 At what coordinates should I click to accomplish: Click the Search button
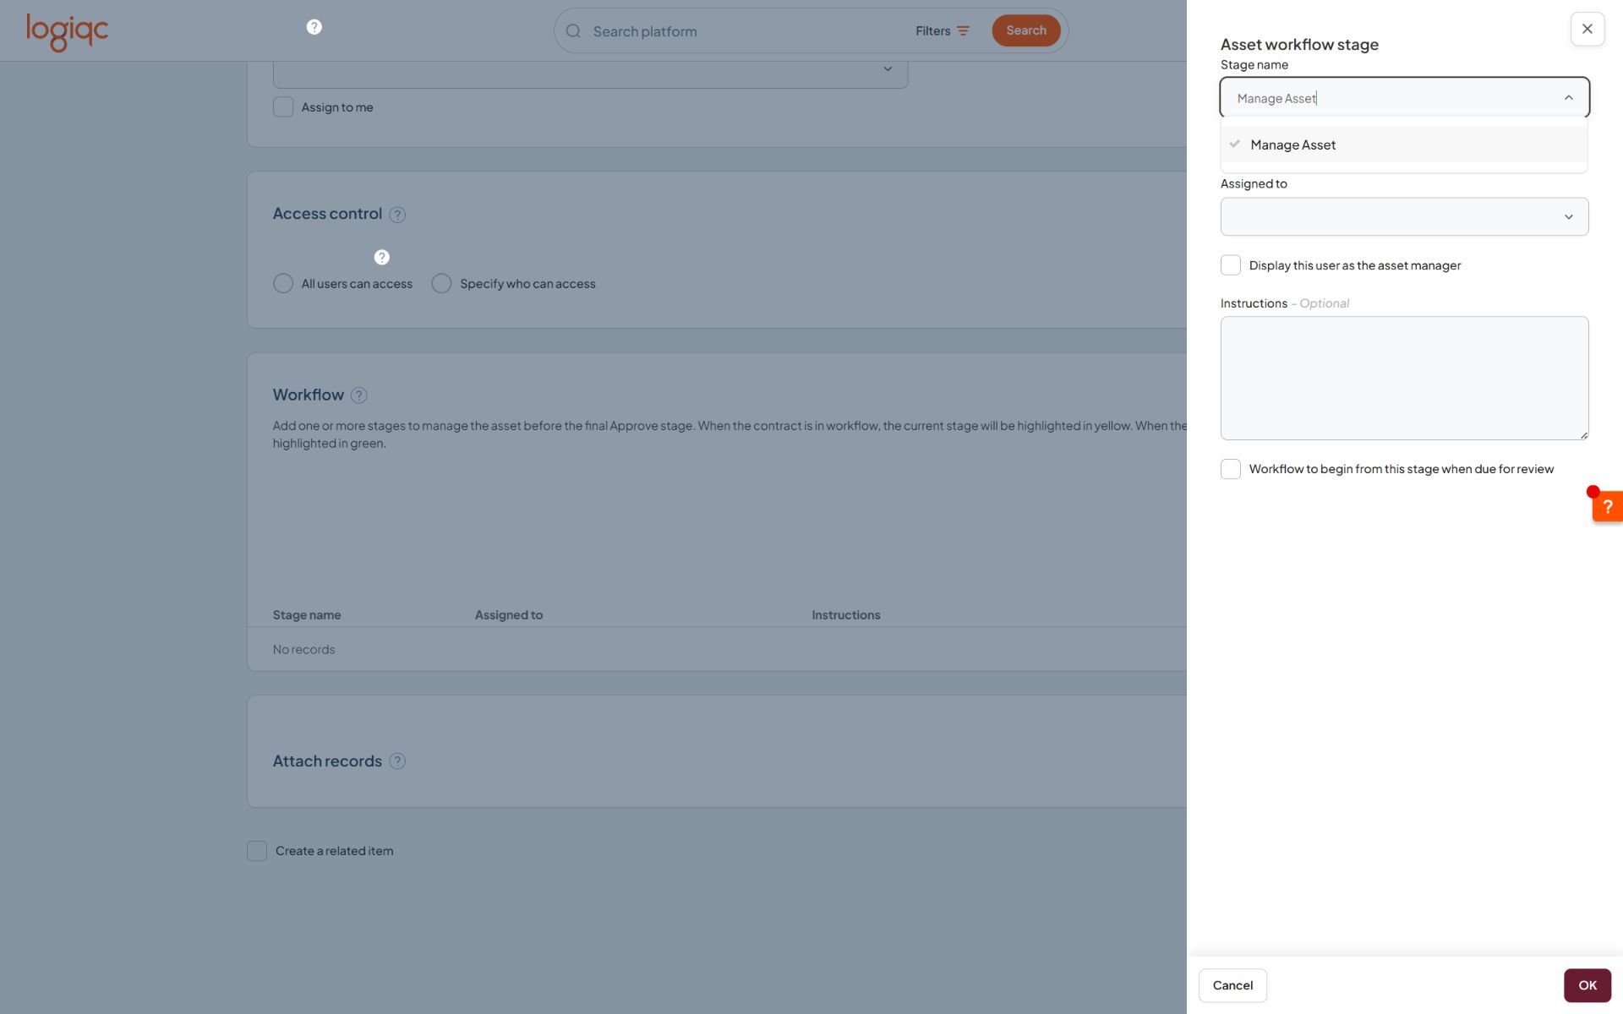click(1025, 30)
